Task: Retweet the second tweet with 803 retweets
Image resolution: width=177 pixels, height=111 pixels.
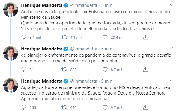Action: coord(64,70)
